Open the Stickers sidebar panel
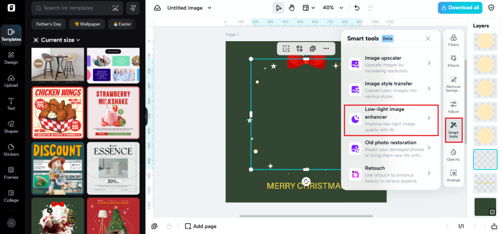502x234 pixels. [x=11, y=150]
